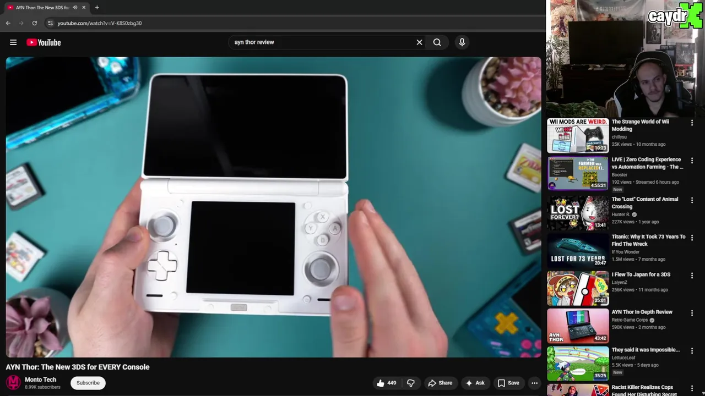Click the magnifier search button
705x396 pixels.
pyautogui.click(x=437, y=42)
